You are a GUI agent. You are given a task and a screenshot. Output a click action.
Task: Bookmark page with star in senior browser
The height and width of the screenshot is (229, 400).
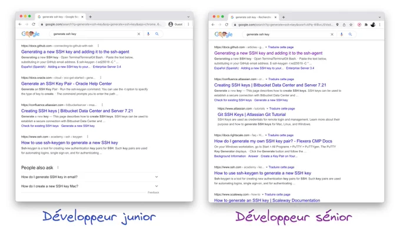(351, 25)
